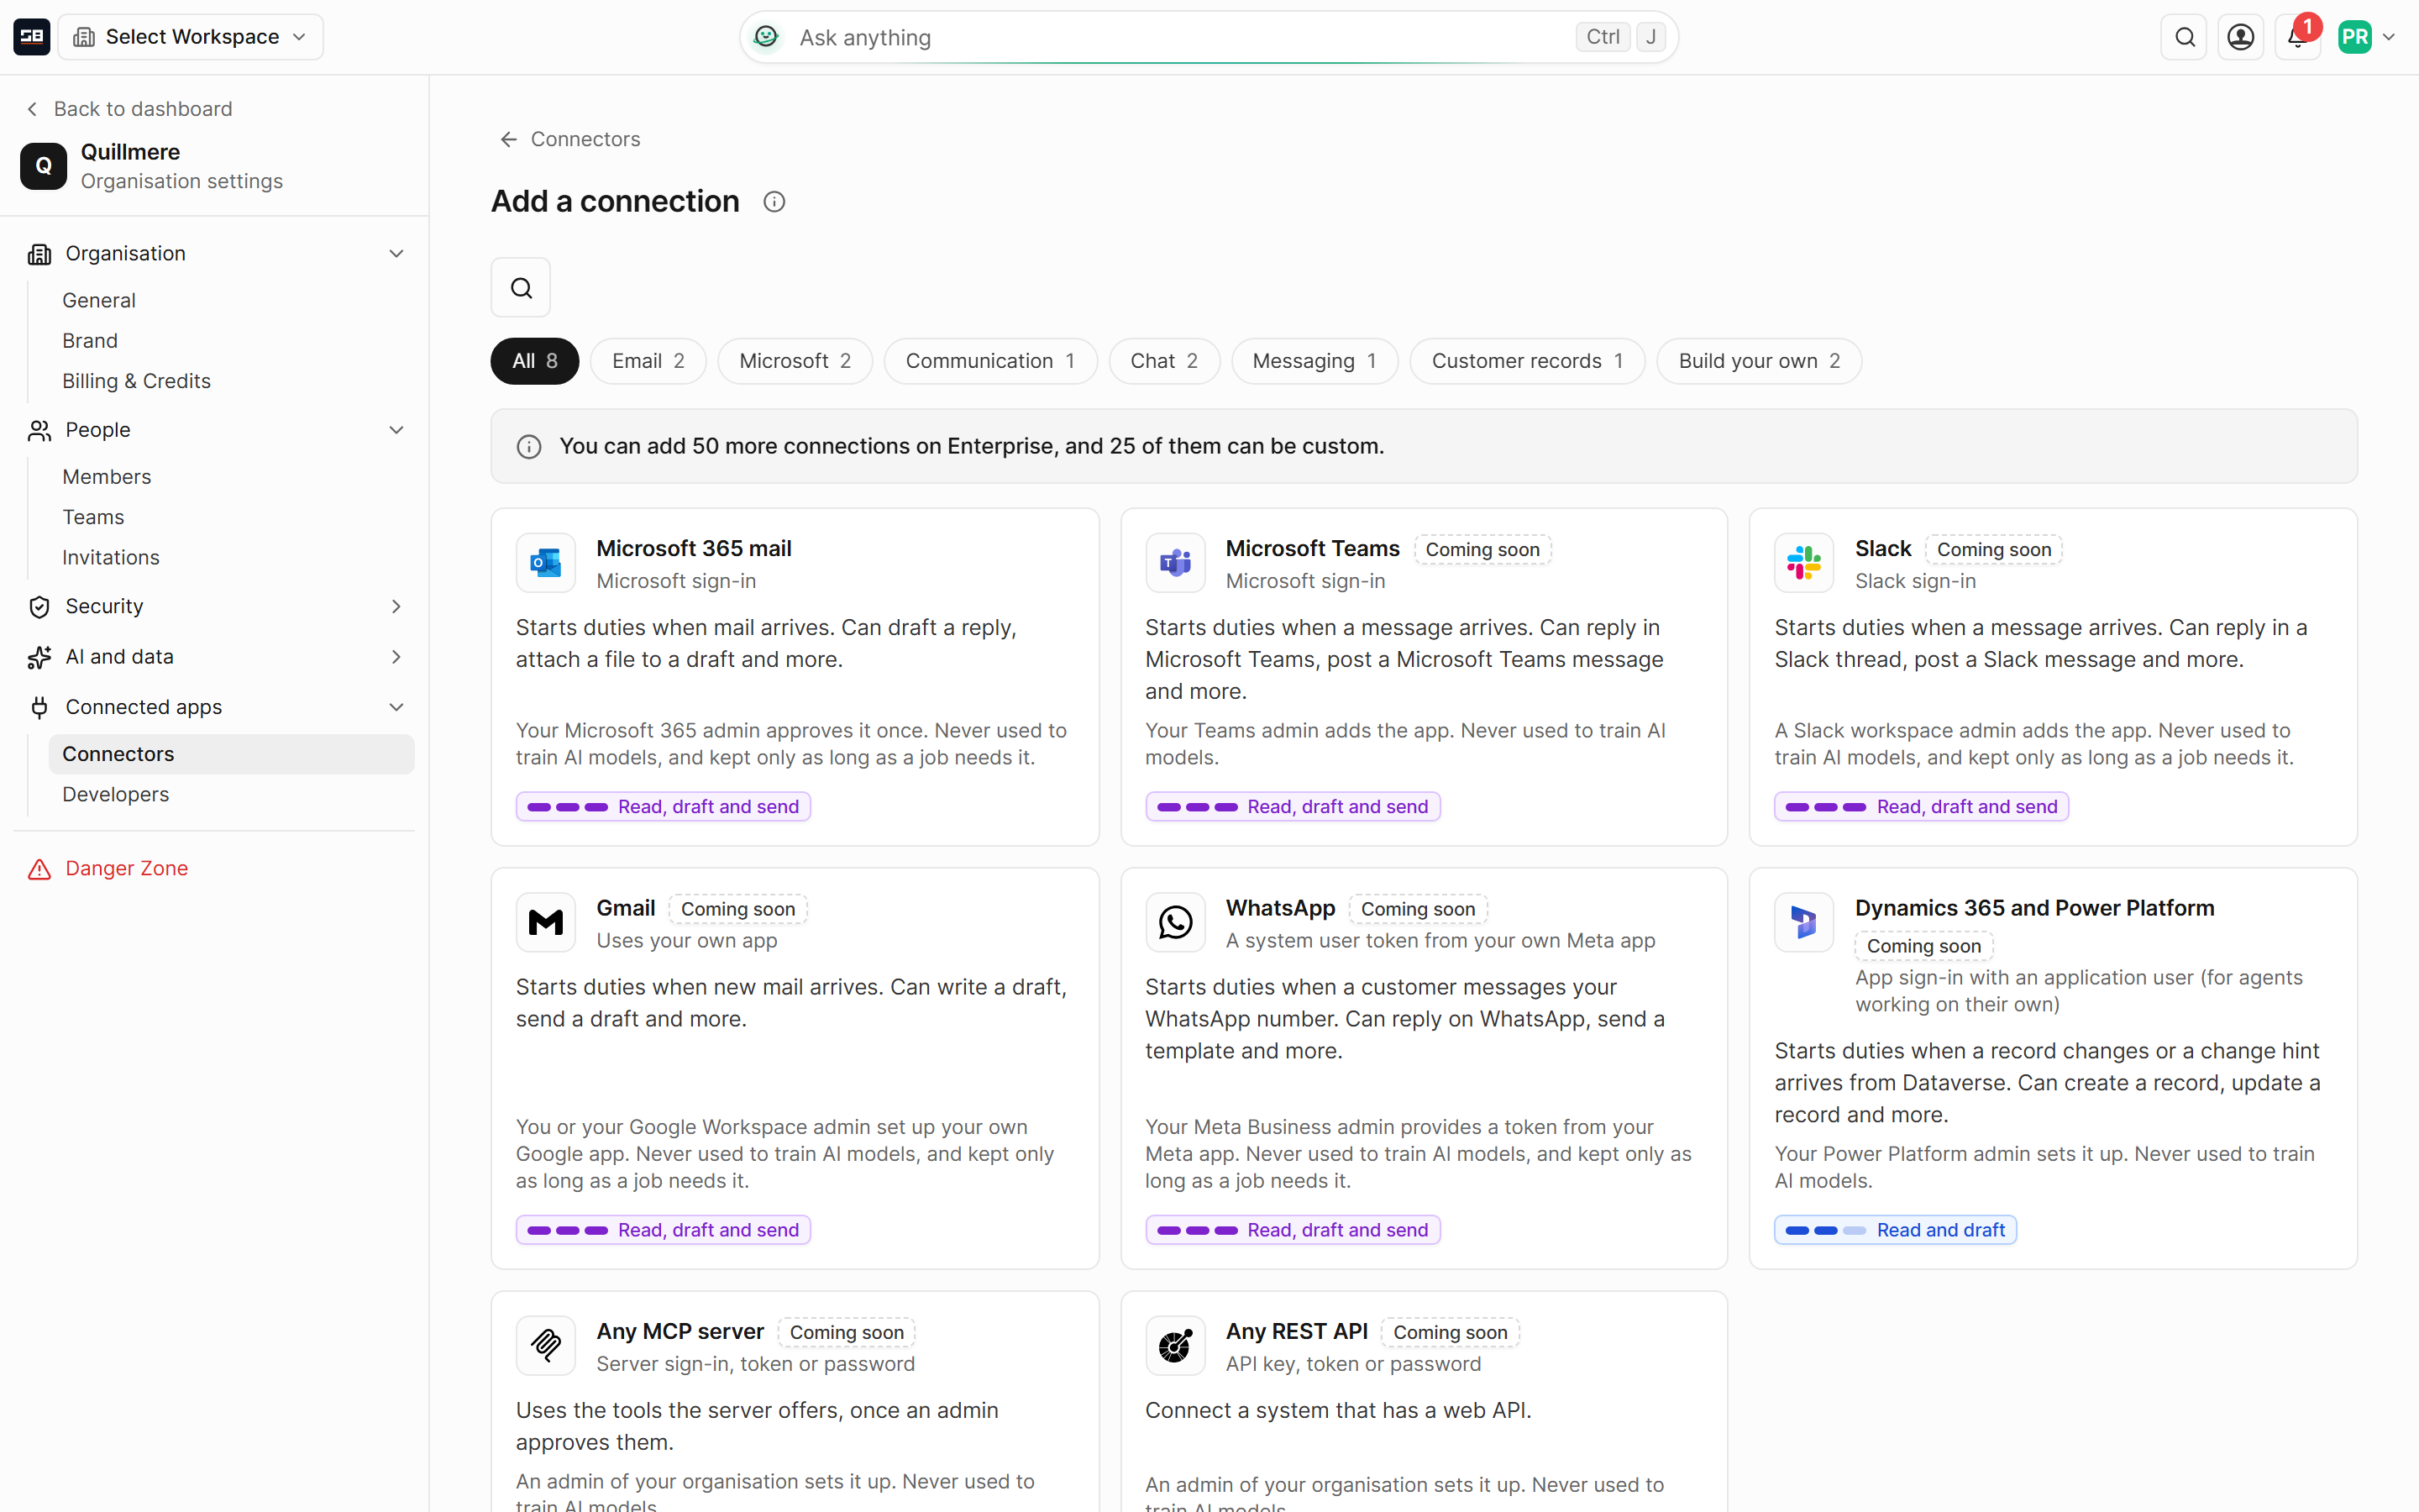The width and height of the screenshot is (2419, 1512).
Task: Click the Dynamics 365 logo icon
Action: click(1804, 922)
